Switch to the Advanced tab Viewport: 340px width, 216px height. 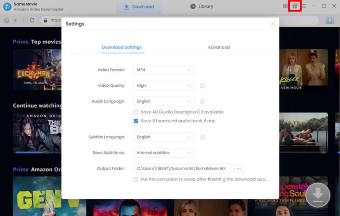click(x=219, y=47)
